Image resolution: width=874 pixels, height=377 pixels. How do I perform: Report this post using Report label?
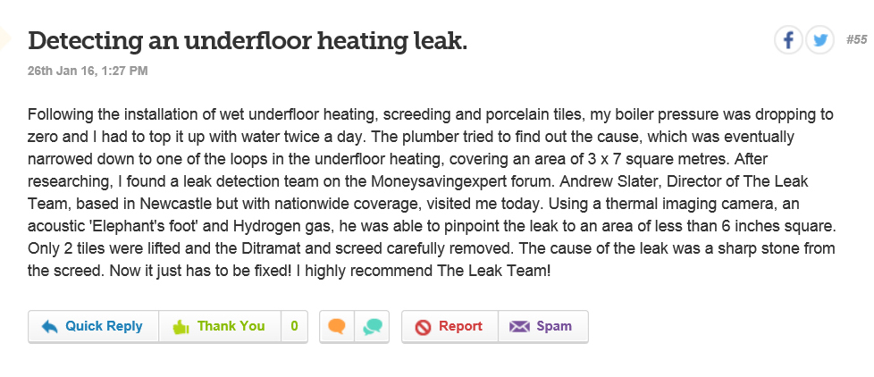460,326
